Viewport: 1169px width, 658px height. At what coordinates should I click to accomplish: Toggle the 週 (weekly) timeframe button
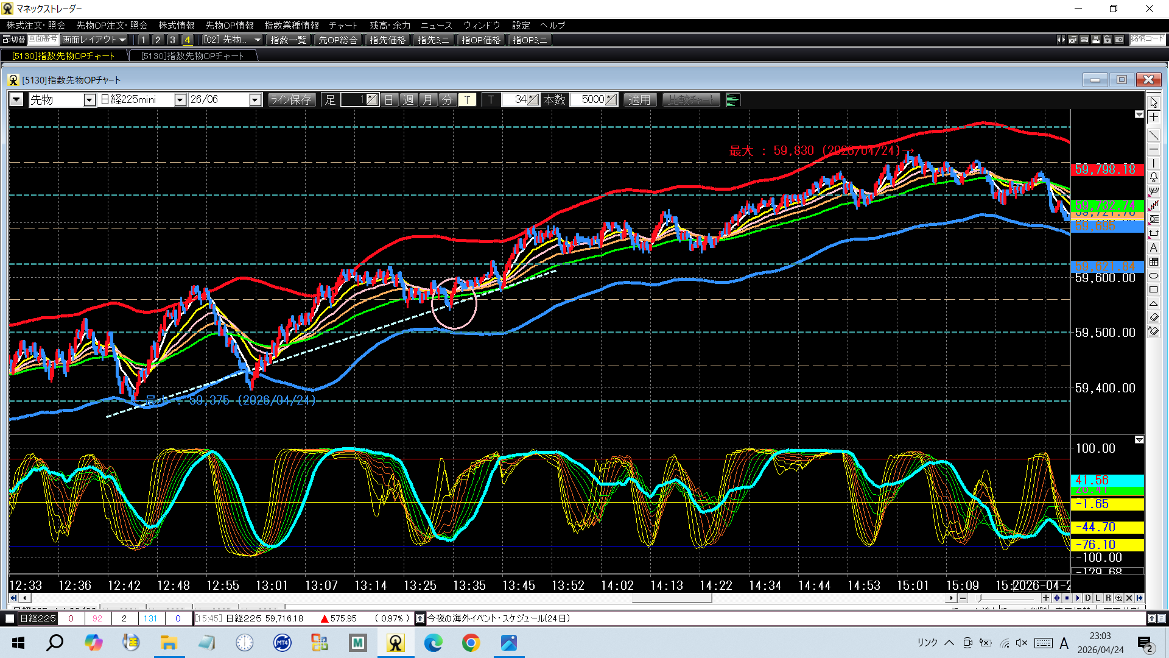409,100
